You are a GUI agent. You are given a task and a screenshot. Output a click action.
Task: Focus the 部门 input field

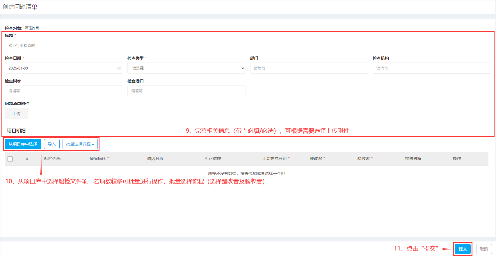(309, 68)
